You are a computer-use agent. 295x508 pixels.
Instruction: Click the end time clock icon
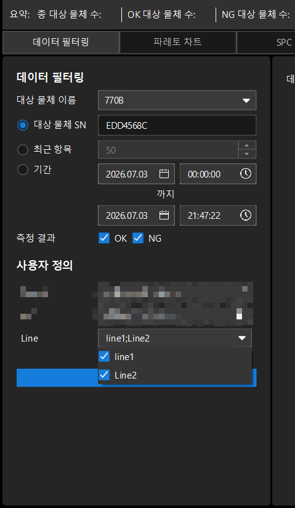pos(246,215)
